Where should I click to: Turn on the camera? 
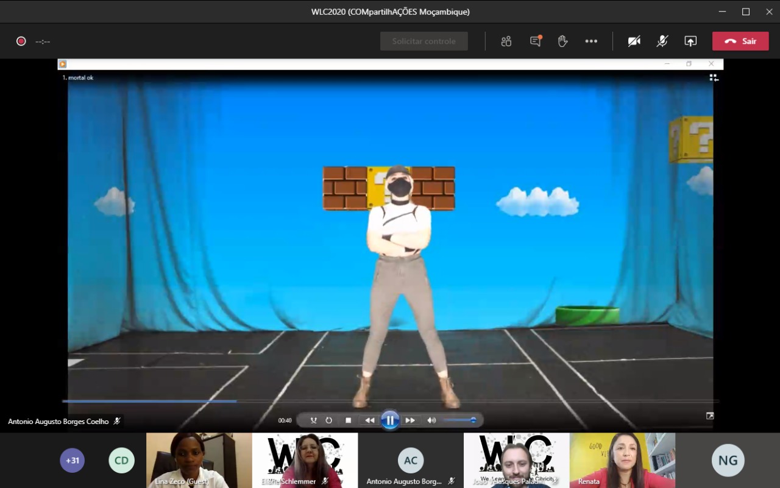(x=634, y=41)
